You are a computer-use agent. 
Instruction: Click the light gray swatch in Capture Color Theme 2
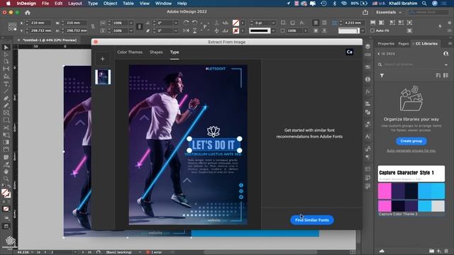(438, 206)
